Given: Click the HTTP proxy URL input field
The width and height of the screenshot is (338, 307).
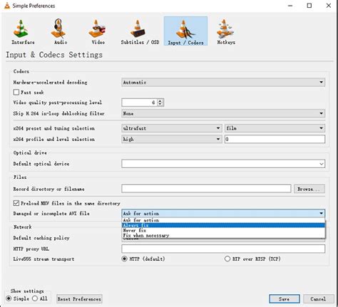Looking at the screenshot, I should click(223, 249).
